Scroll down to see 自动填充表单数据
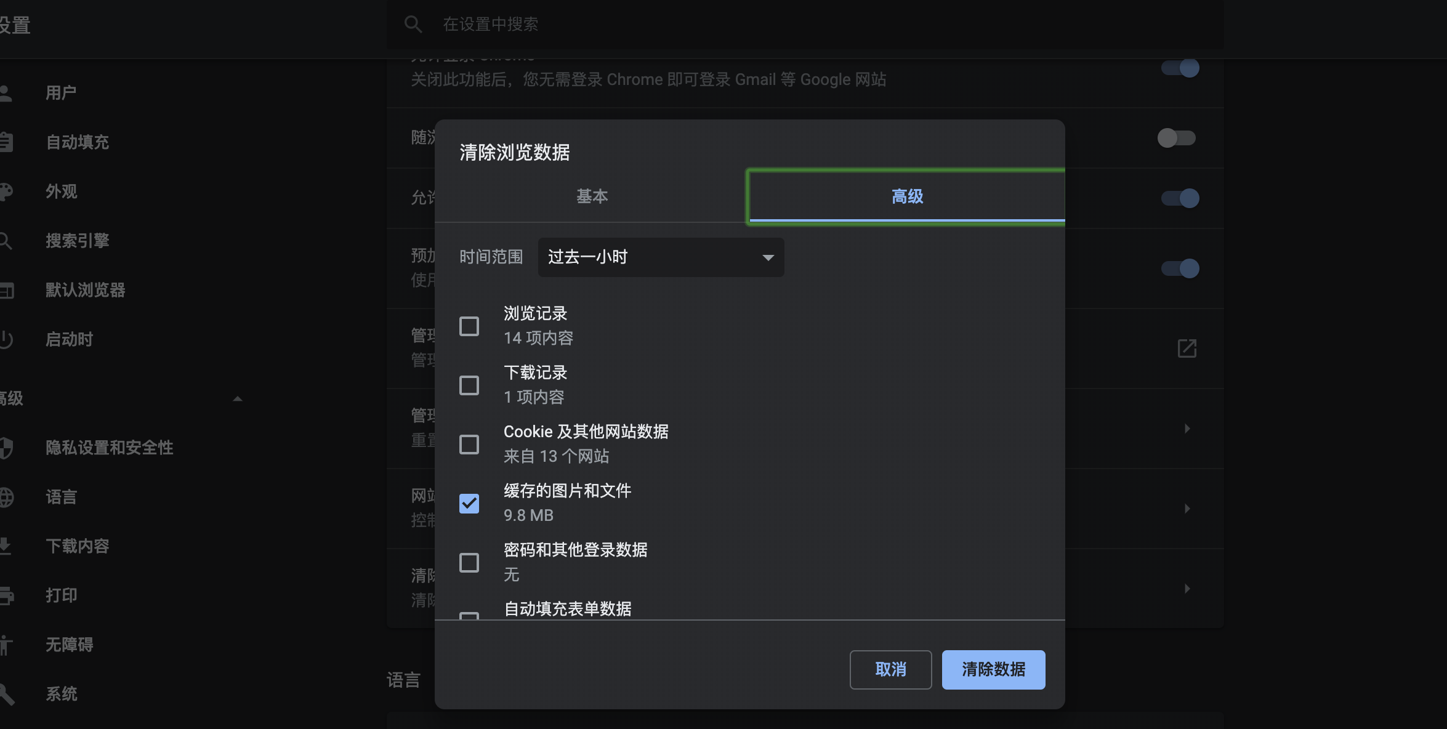 point(567,609)
